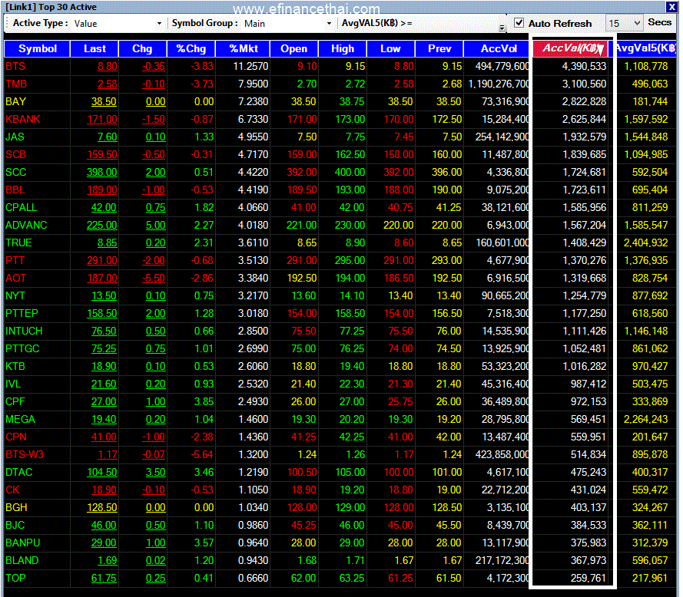Select the MEGA symbol

coord(20,420)
